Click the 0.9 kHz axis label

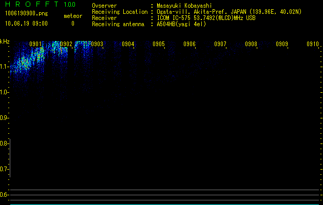(x=4, y=118)
